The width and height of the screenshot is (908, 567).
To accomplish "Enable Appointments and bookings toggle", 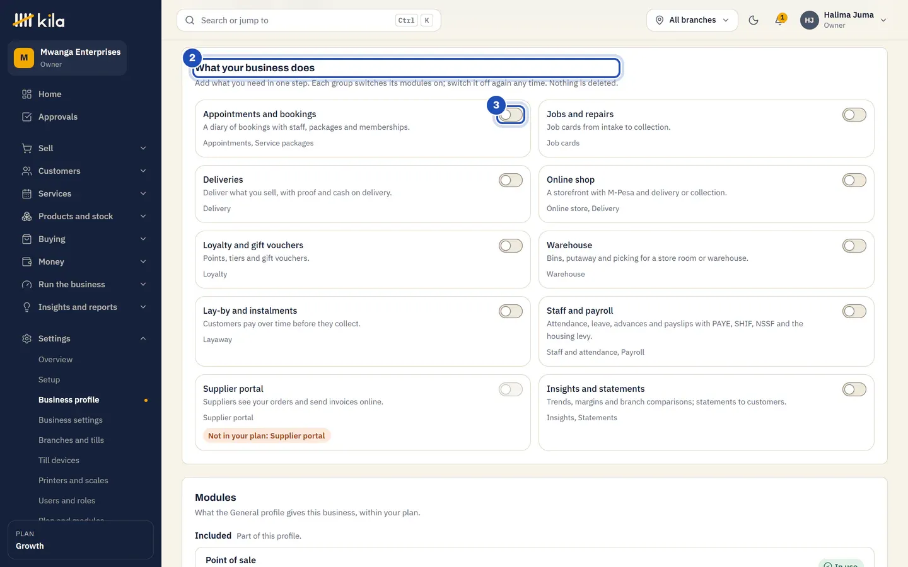I will click(x=511, y=115).
